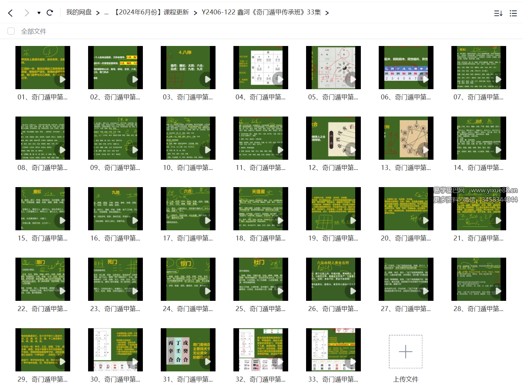Select the video 12 六合 thumbnail
Screen dimensions: 523x390
point(333,138)
